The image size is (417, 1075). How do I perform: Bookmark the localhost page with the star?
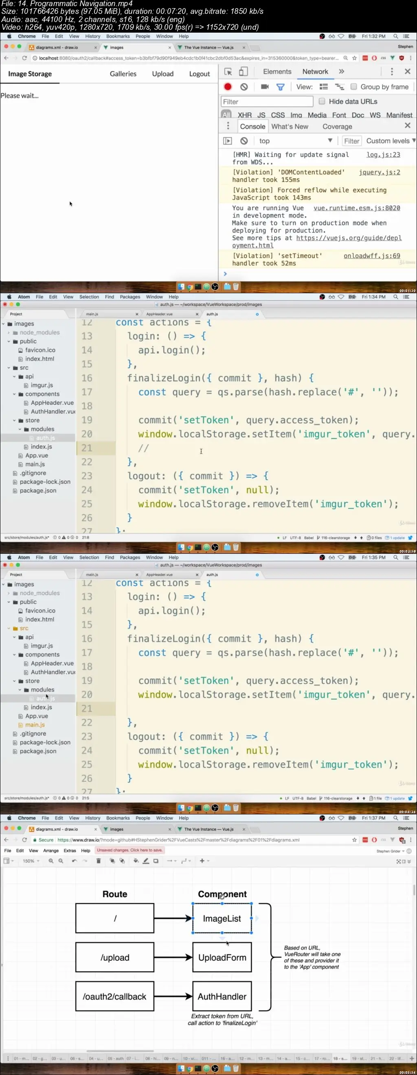tap(355, 58)
